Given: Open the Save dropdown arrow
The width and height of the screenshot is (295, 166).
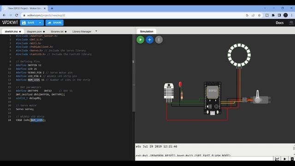Looking at the screenshot, I should click(40, 23).
